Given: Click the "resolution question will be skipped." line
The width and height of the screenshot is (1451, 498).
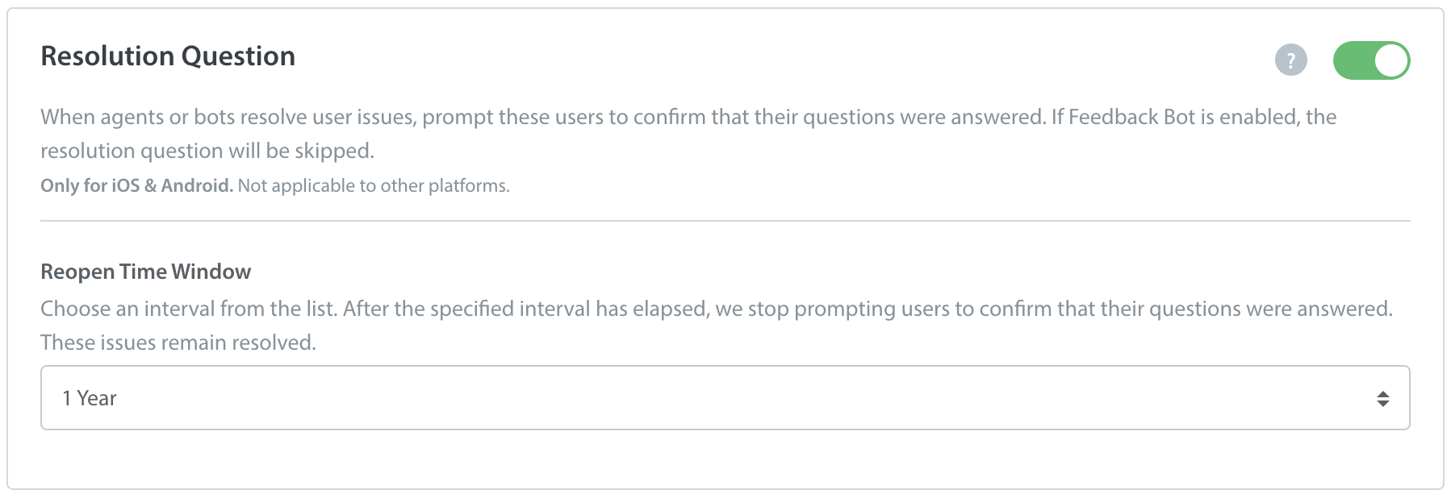Looking at the screenshot, I should coord(207,151).
